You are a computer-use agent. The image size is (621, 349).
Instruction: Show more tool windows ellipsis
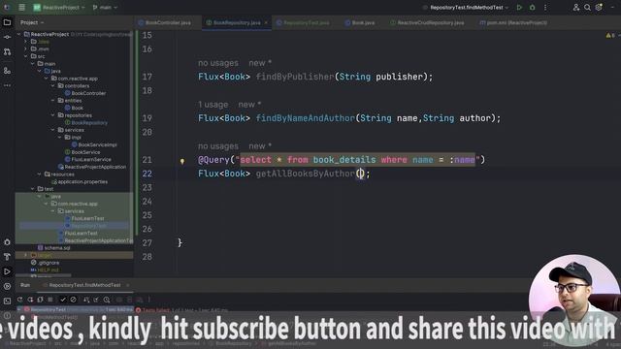click(x=7, y=85)
